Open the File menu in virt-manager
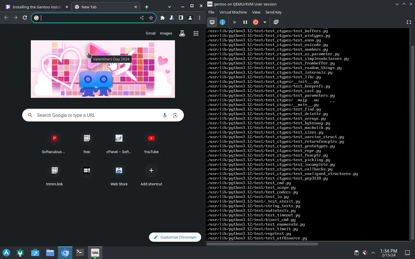The width and height of the screenshot is (415, 259). click(211, 12)
